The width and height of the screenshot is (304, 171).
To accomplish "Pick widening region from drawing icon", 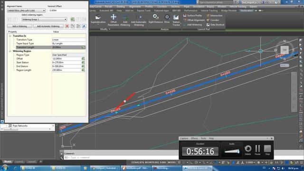I will [73, 19].
